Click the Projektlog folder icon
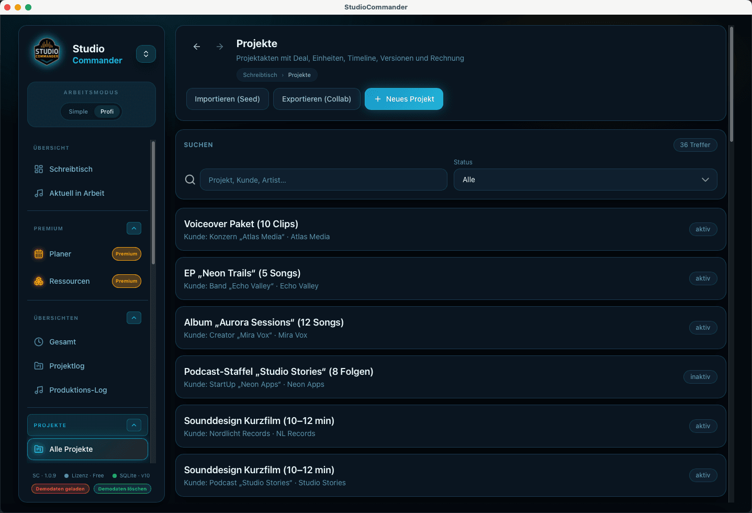 pos(39,366)
